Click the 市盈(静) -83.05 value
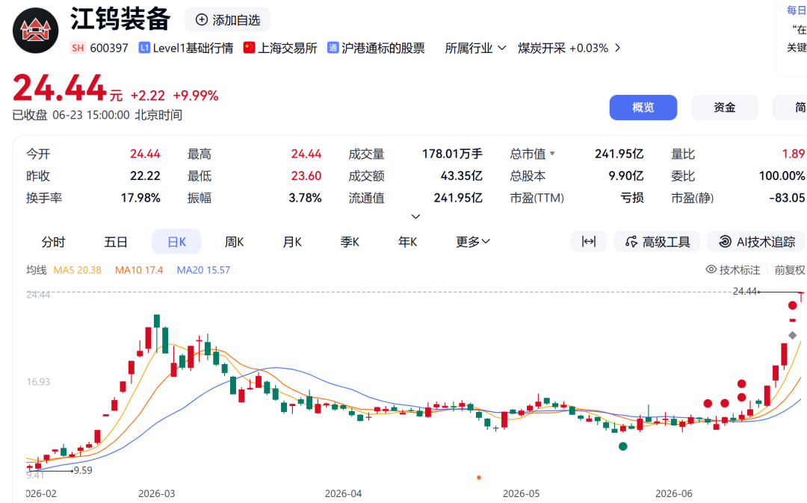Viewport: 807px width, 503px height. pyautogui.click(x=787, y=198)
